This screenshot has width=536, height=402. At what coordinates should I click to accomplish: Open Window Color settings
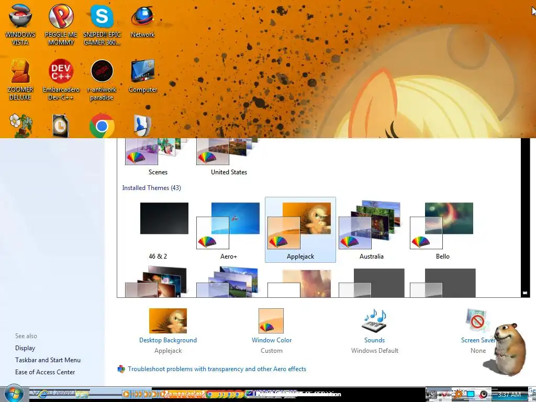(272, 340)
